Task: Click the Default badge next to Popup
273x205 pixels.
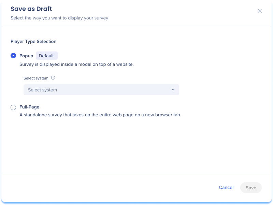Action: point(46,56)
